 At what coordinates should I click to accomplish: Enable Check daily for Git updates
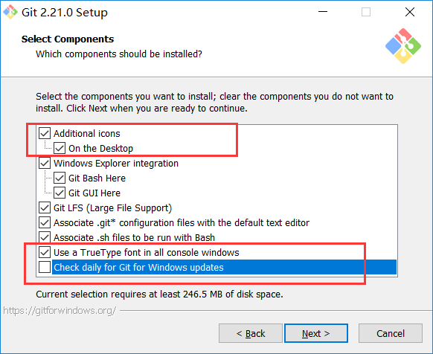pyautogui.click(x=45, y=267)
